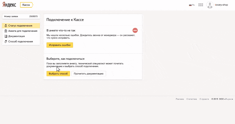
Task: Click the © 2015 copyright text
Action: coord(215,99)
